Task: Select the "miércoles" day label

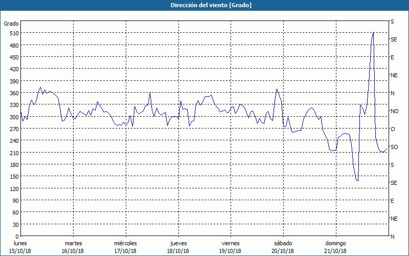Action: [125, 243]
